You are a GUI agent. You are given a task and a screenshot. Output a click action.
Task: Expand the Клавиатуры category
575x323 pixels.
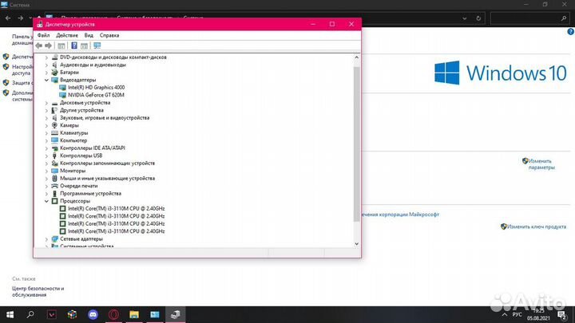click(46, 132)
